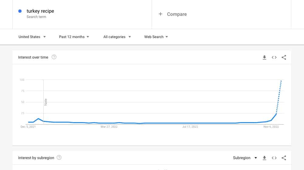Click the blue dot beside turkey recipe

pyautogui.click(x=20, y=11)
